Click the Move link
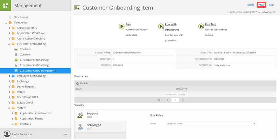This screenshot has height=139, width=280. [261, 5]
